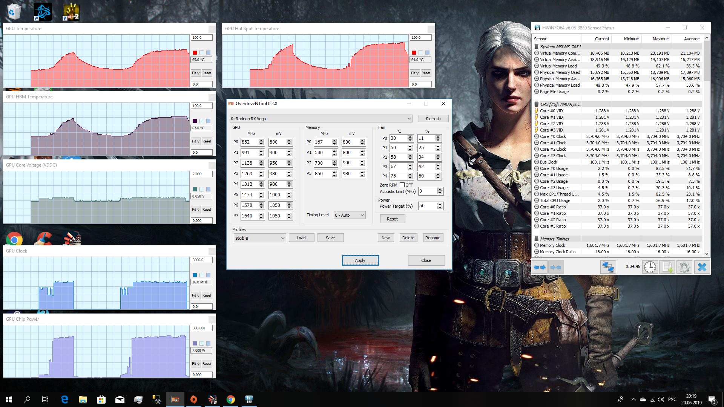This screenshot has width=724, height=407.
Task: Open HWiNFO remote network monitoring icon
Action: tap(608, 267)
